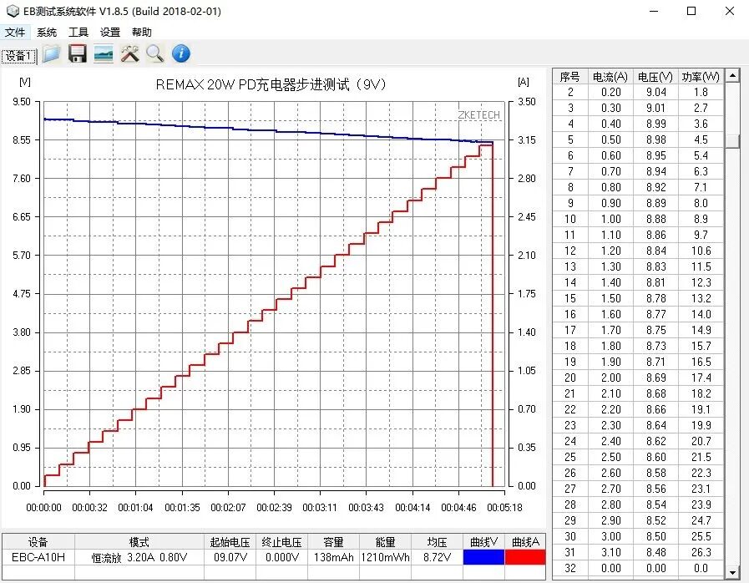This screenshot has height=583, width=749.
Task: Select the 设备1 tab
Action: click(18, 56)
